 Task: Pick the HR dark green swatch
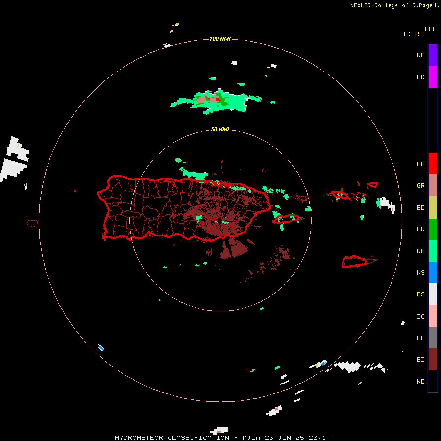point(433,229)
